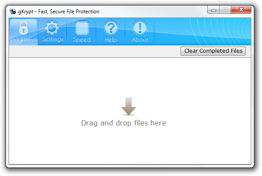Viewport: 262px width, 176px height.
Task: Click the 'Drag and drop files here' text
Action: click(x=123, y=123)
